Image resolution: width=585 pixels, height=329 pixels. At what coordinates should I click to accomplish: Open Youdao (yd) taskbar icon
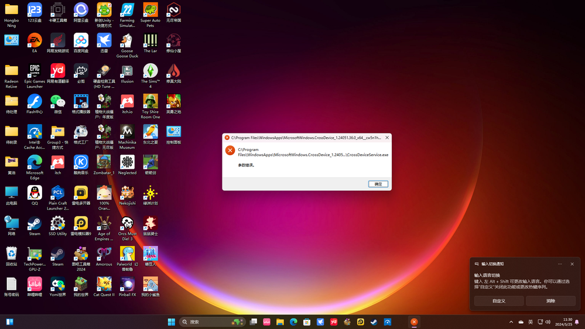(x=334, y=321)
